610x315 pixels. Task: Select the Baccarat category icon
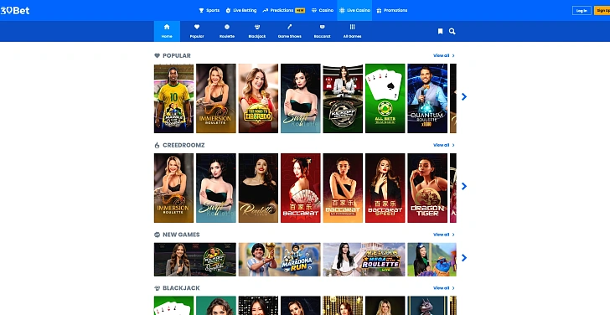click(x=322, y=31)
